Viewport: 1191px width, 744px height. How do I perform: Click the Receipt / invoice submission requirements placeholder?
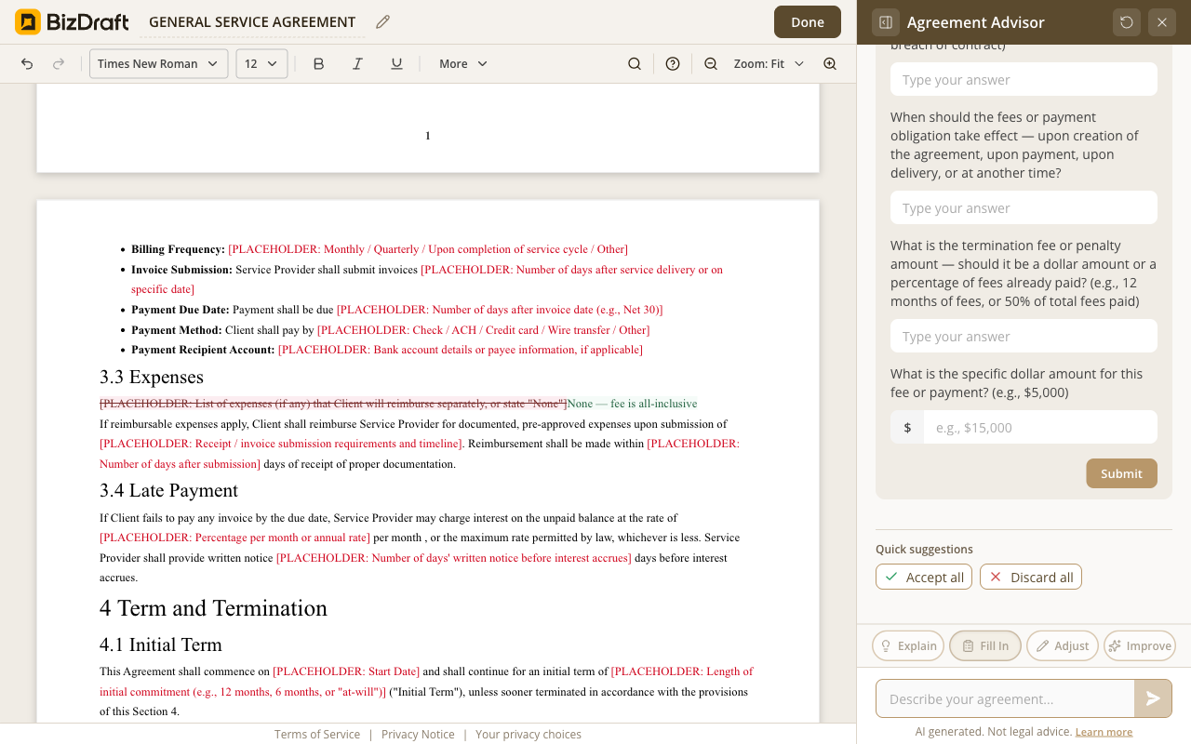281,444
